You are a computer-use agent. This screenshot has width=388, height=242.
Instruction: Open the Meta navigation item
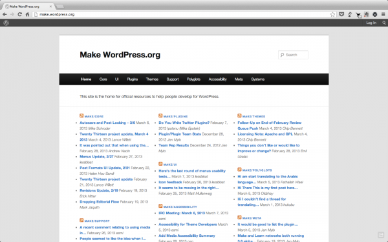239,79
